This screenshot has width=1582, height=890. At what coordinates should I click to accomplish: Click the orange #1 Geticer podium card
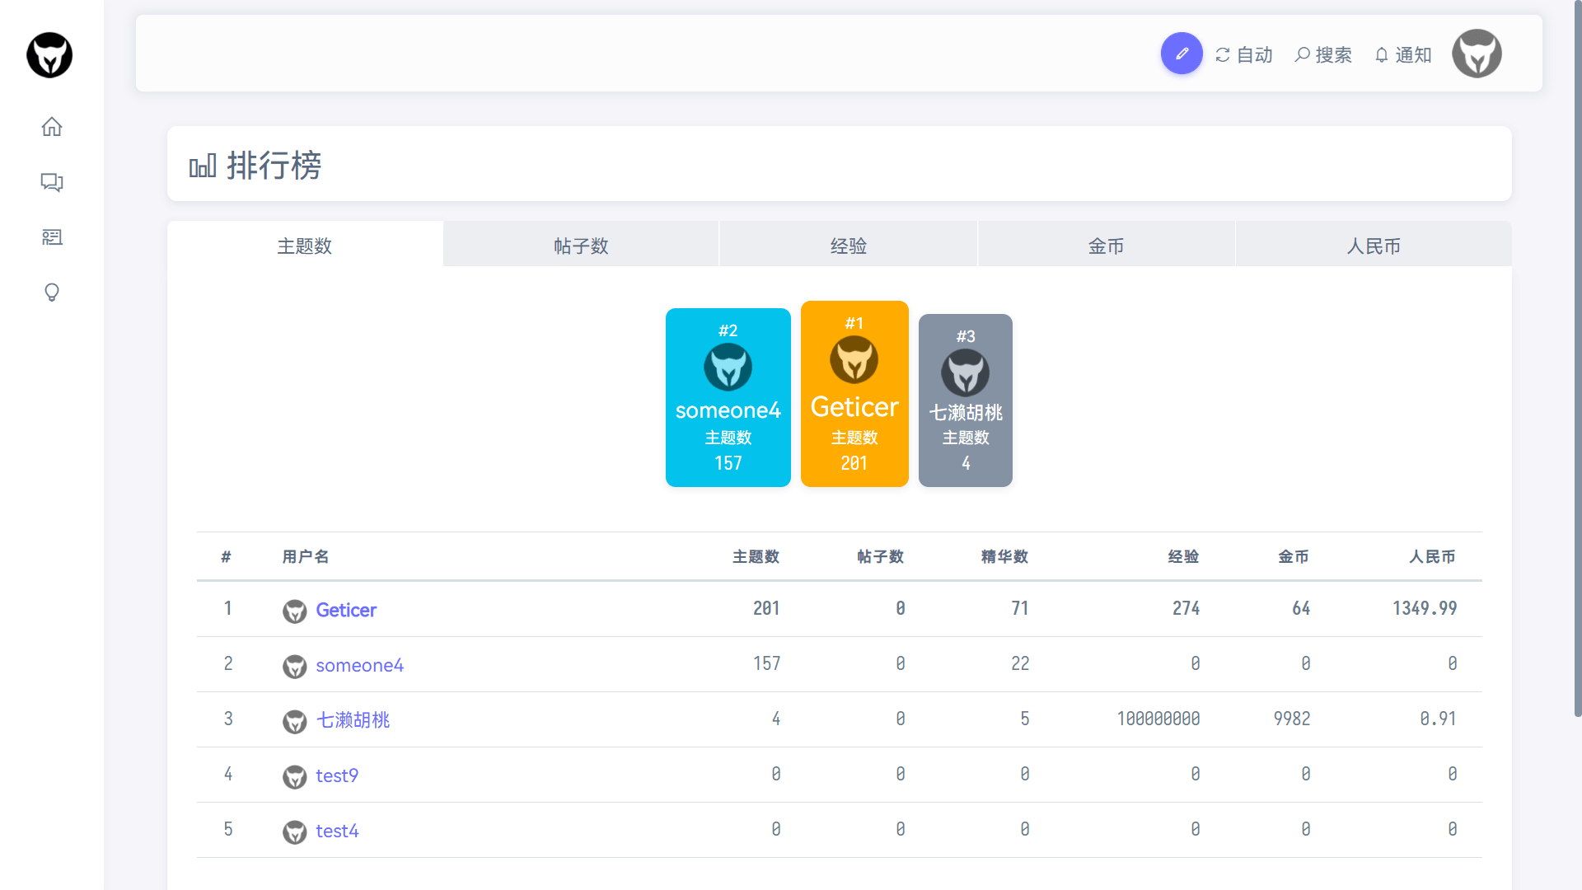tap(854, 394)
